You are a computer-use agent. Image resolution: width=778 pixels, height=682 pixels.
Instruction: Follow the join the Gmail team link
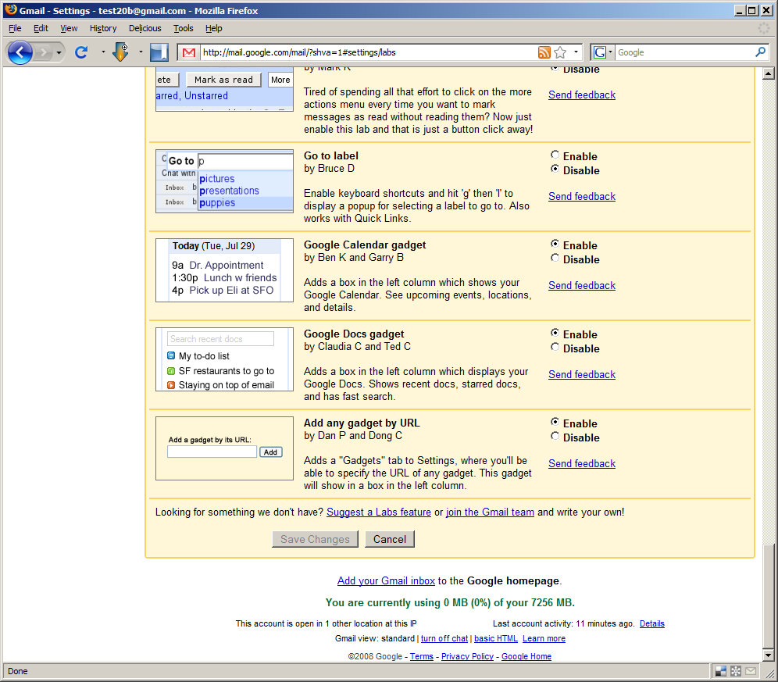click(x=490, y=512)
